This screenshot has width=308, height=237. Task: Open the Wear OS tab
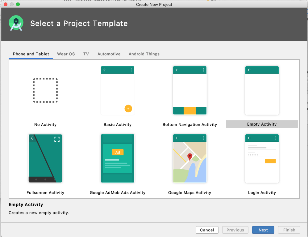(66, 54)
